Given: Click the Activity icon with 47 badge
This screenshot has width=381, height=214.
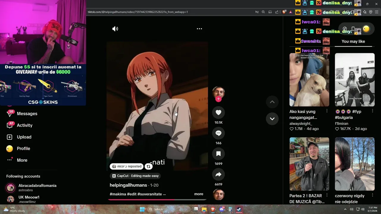Looking at the screenshot, I should coord(10,125).
